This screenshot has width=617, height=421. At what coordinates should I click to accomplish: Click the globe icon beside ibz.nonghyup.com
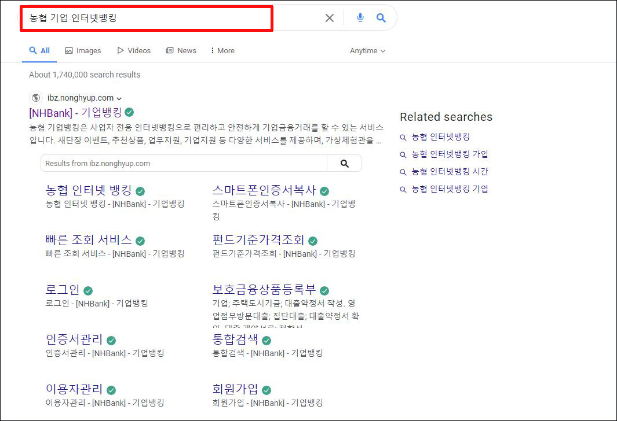coord(36,97)
